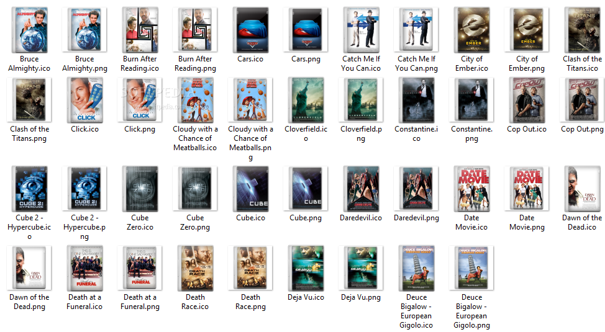Click the Death at a Funeral.ico icon
The height and width of the screenshot is (332, 605).
(84, 268)
